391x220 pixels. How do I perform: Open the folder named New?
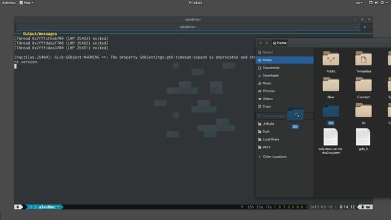[331, 87]
